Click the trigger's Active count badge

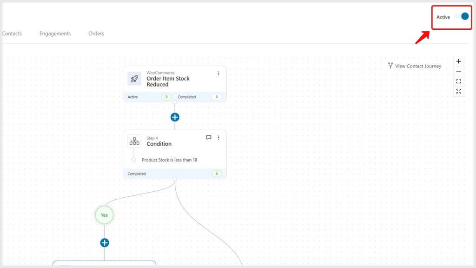[x=166, y=97]
